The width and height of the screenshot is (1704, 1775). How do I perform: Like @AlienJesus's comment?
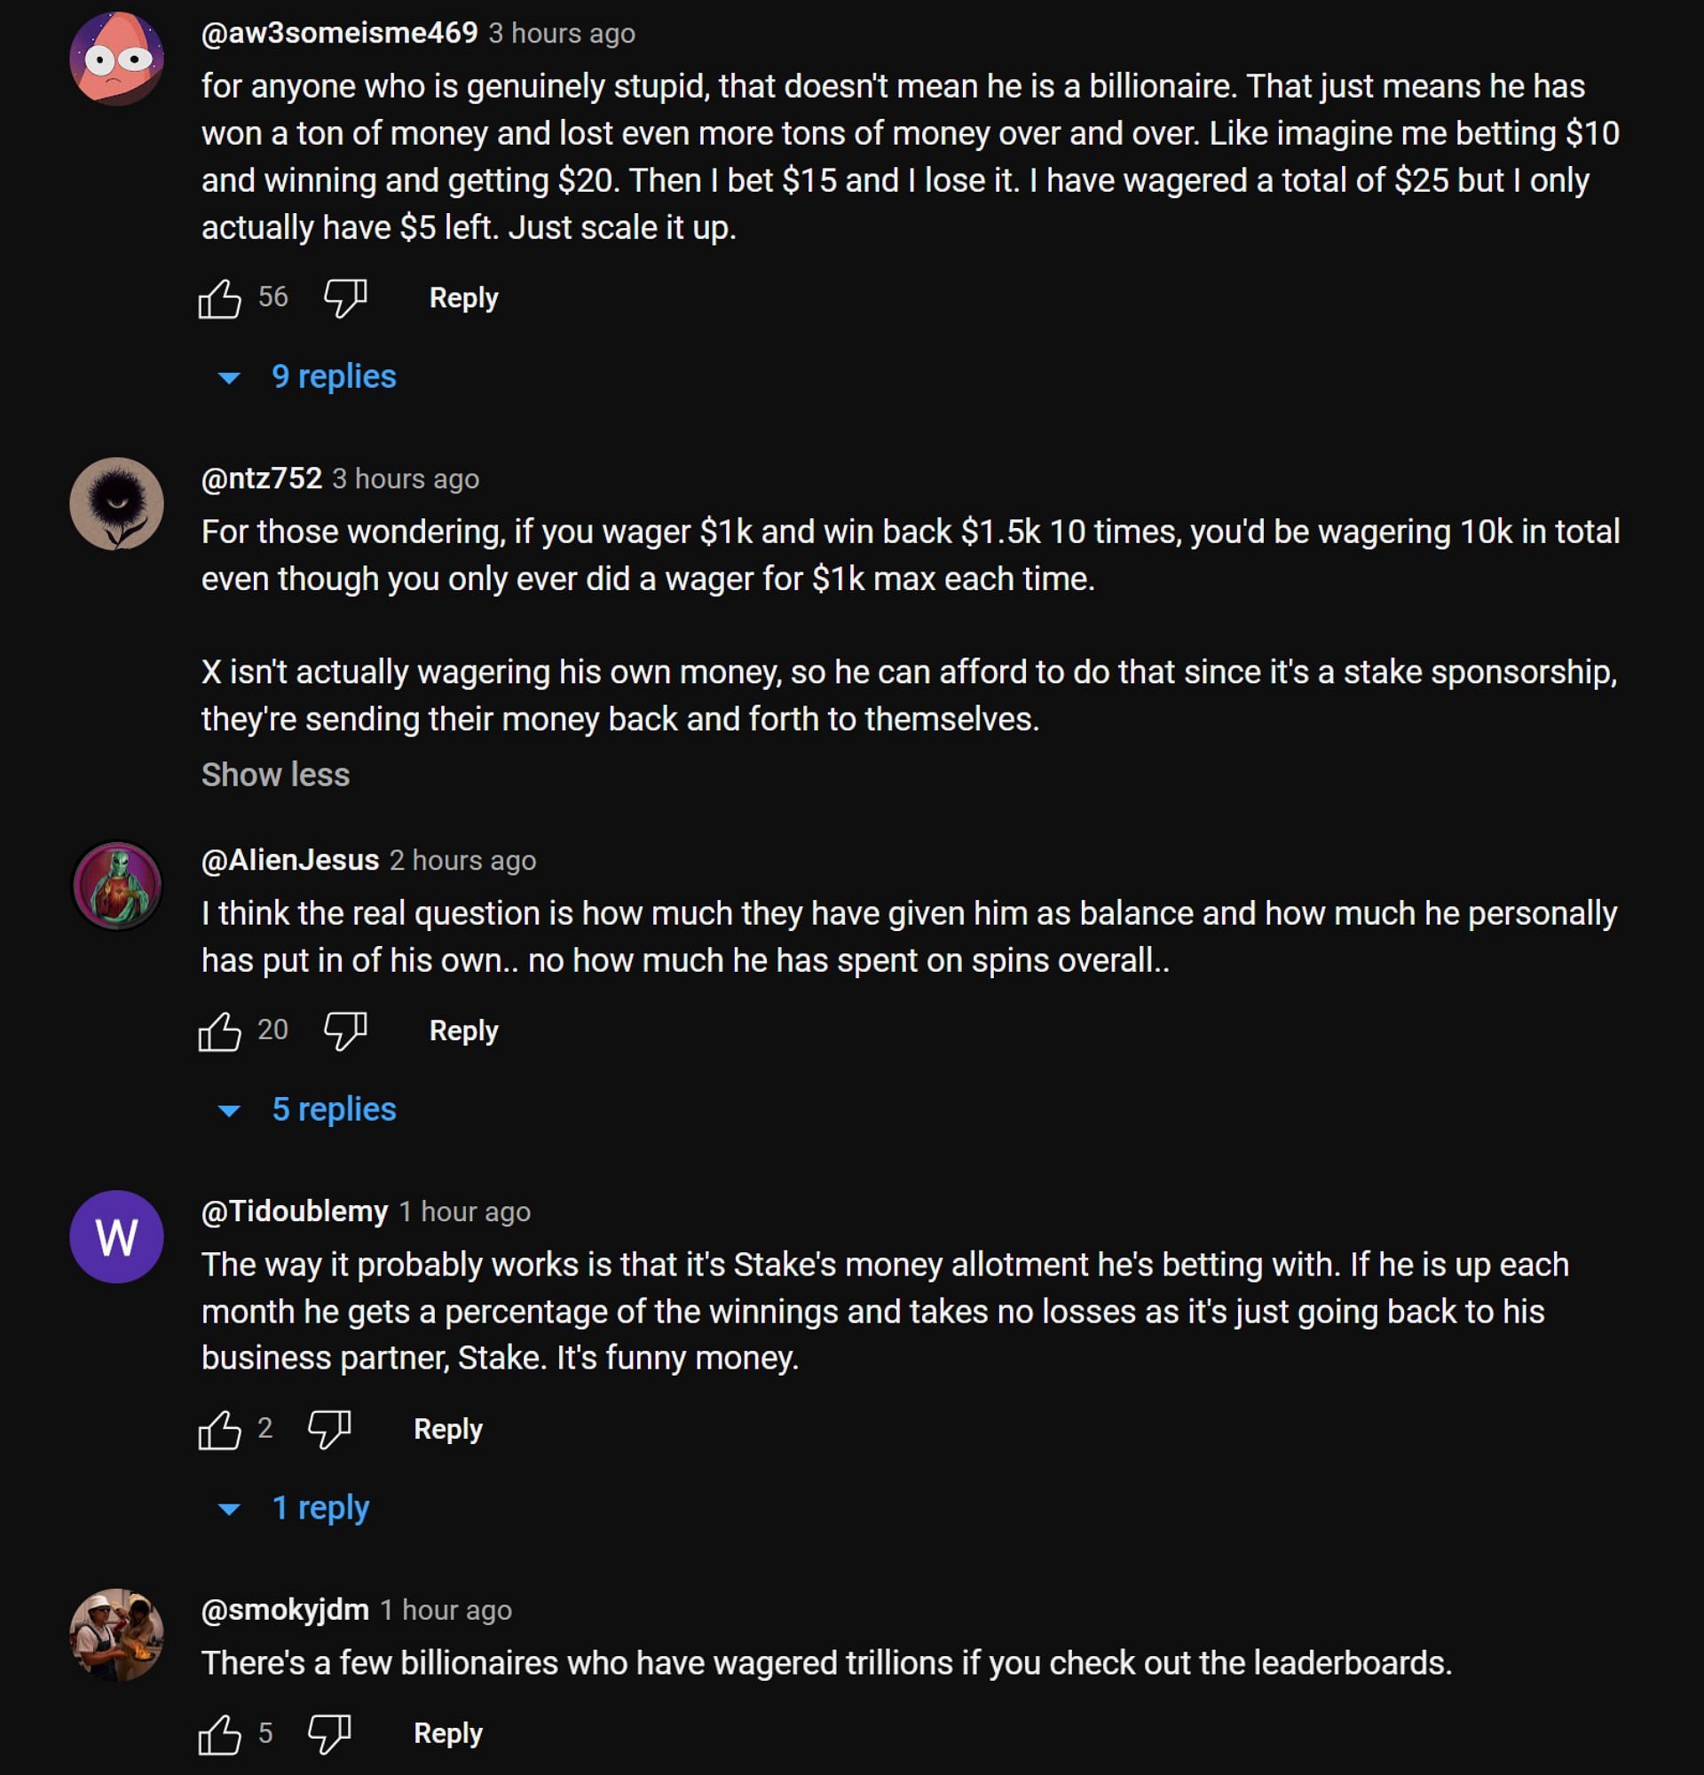tap(220, 1030)
